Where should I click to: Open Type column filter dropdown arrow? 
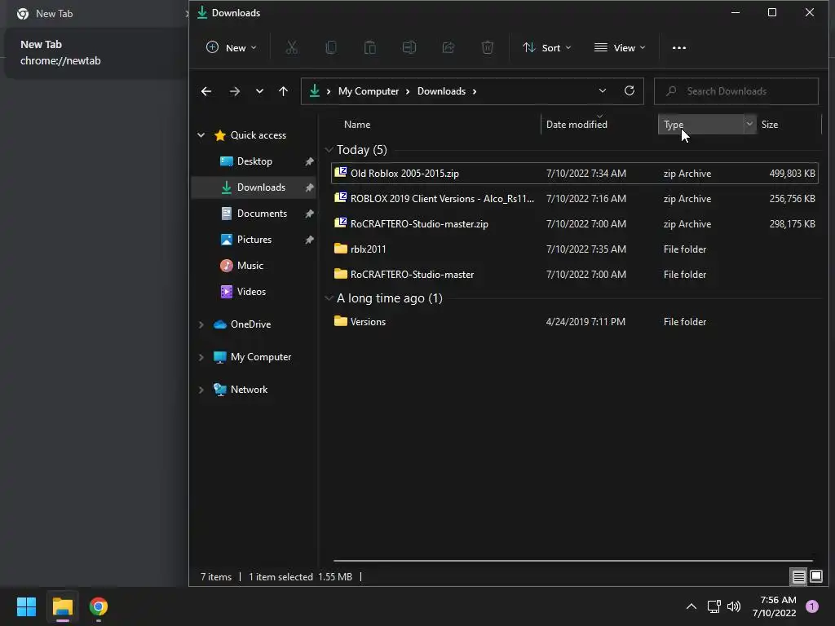[749, 124]
